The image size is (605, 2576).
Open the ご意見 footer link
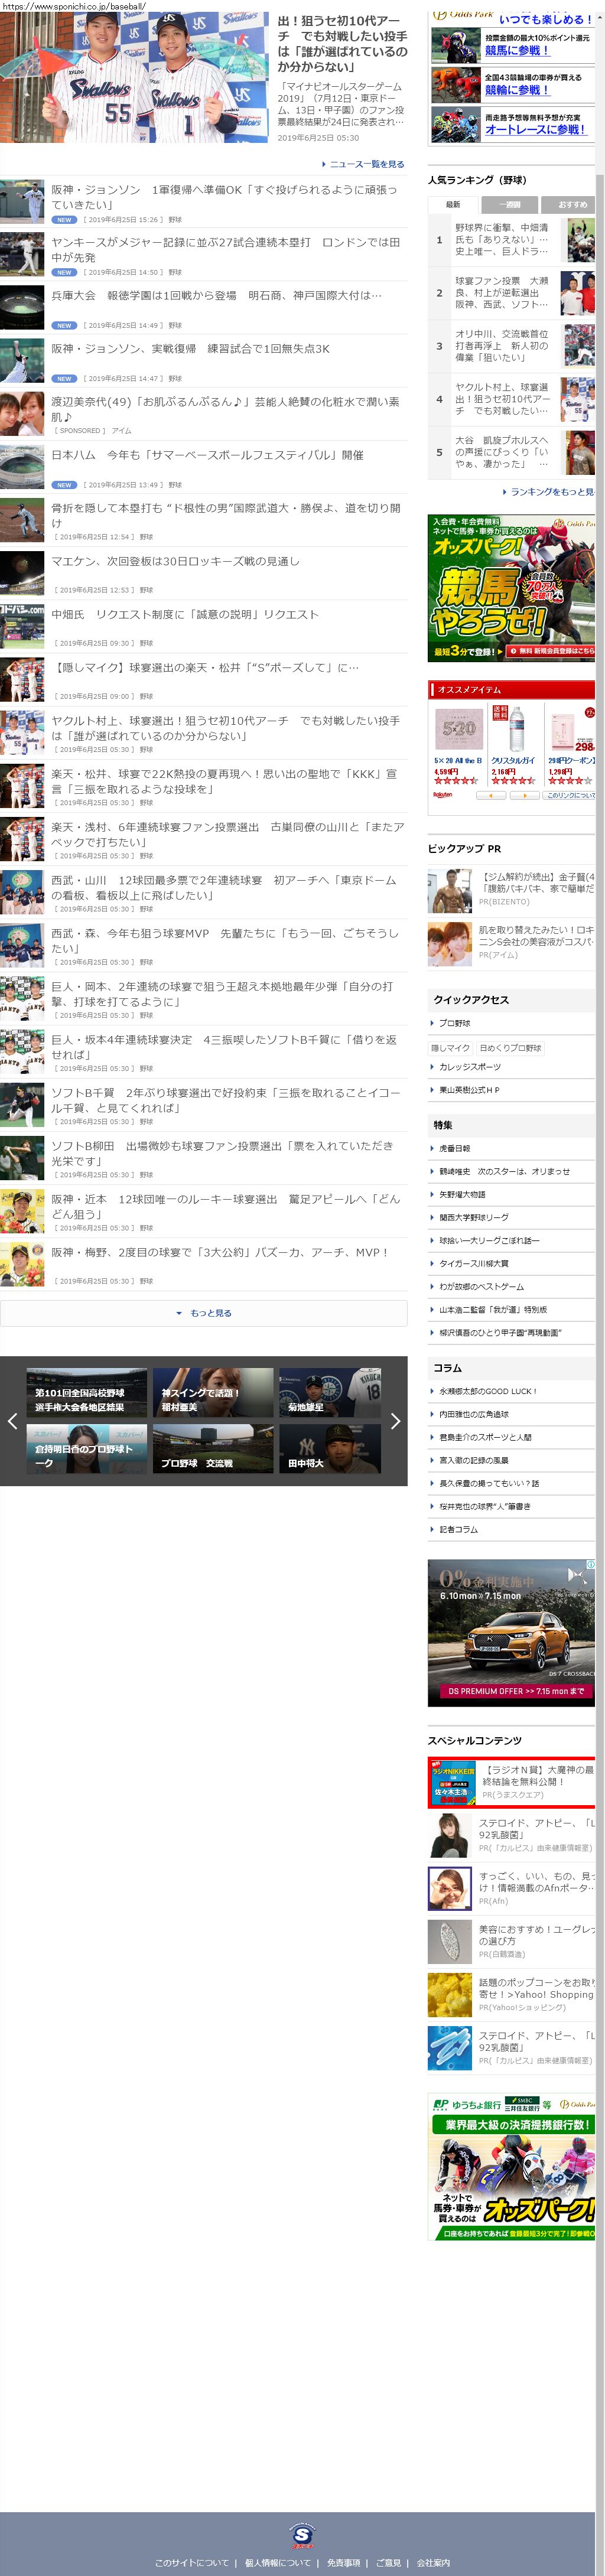388,2563
